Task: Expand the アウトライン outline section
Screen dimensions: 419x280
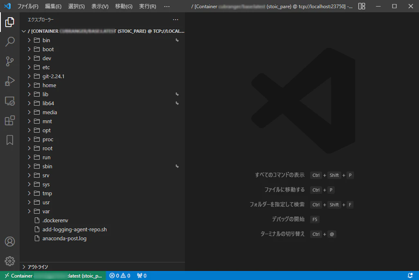Action: [x=102, y=266]
